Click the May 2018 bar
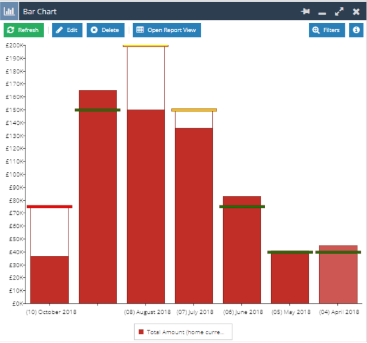Viewport: 367px width, 343px height. point(290,278)
